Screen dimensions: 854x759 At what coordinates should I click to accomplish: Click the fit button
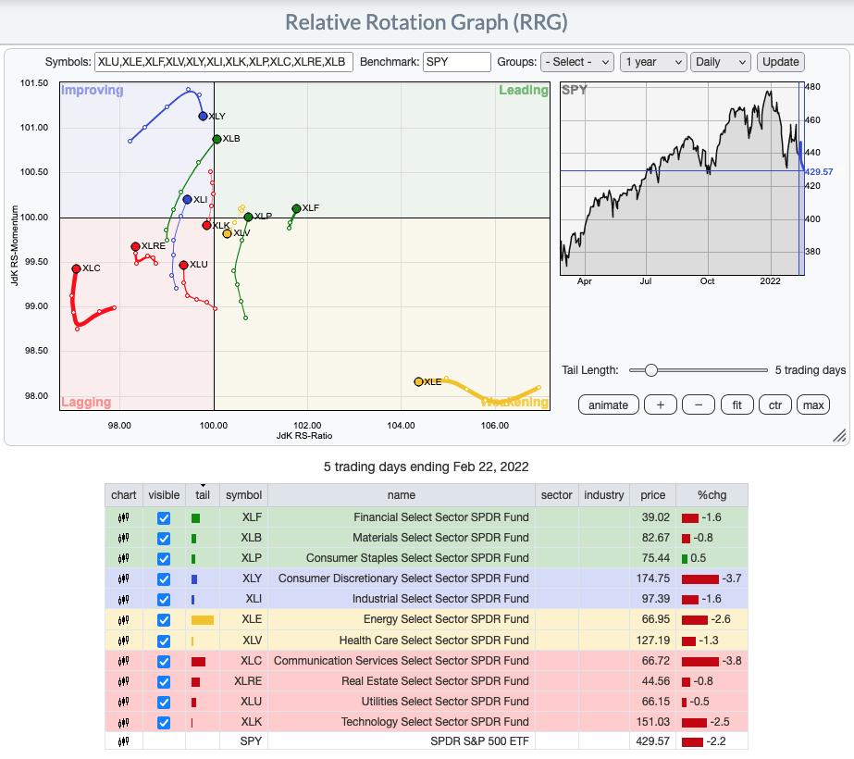coord(736,404)
